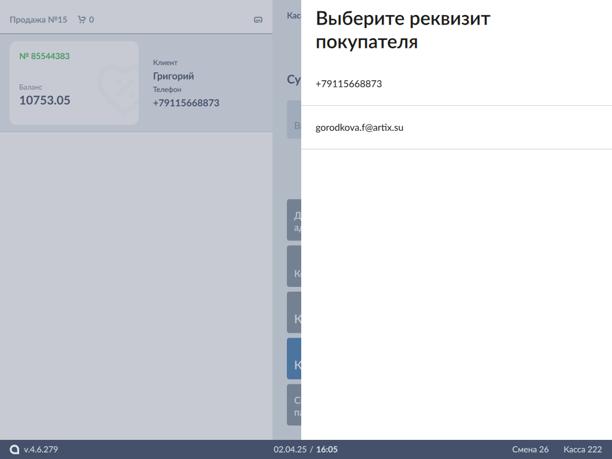Click Смена 26 in status bar

point(530,449)
